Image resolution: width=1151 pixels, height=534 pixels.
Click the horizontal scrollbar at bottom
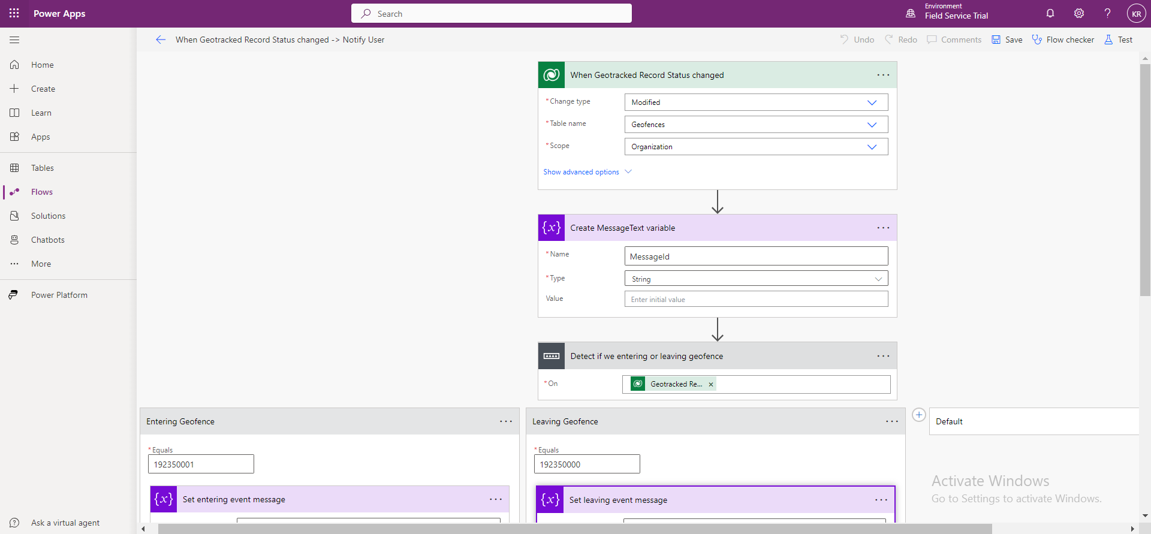click(x=574, y=529)
